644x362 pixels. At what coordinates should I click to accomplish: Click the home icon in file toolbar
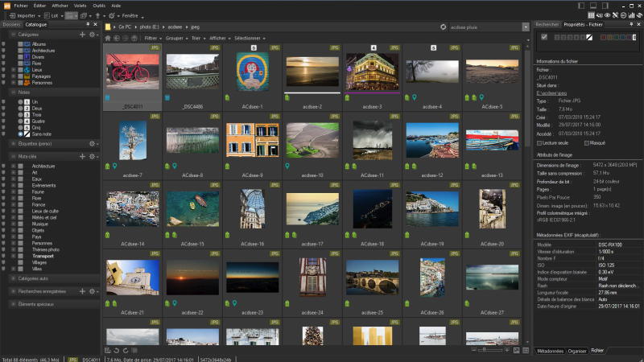108,38
